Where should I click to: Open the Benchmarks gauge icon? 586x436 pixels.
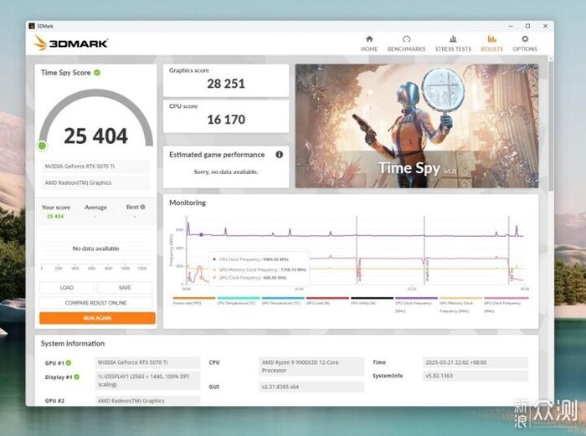click(406, 39)
